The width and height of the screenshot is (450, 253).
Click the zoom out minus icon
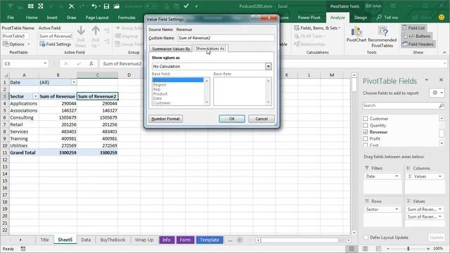click(x=388, y=249)
